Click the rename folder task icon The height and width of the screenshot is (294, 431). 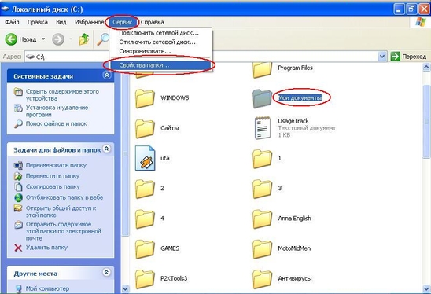(18, 165)
